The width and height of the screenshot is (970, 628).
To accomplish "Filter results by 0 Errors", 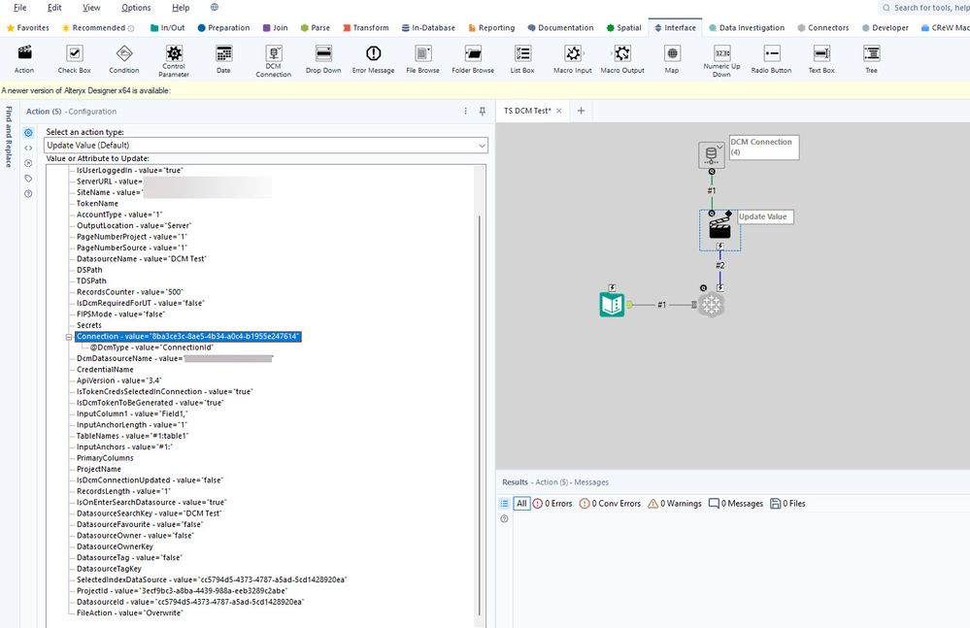I will (x=552, y=504).
